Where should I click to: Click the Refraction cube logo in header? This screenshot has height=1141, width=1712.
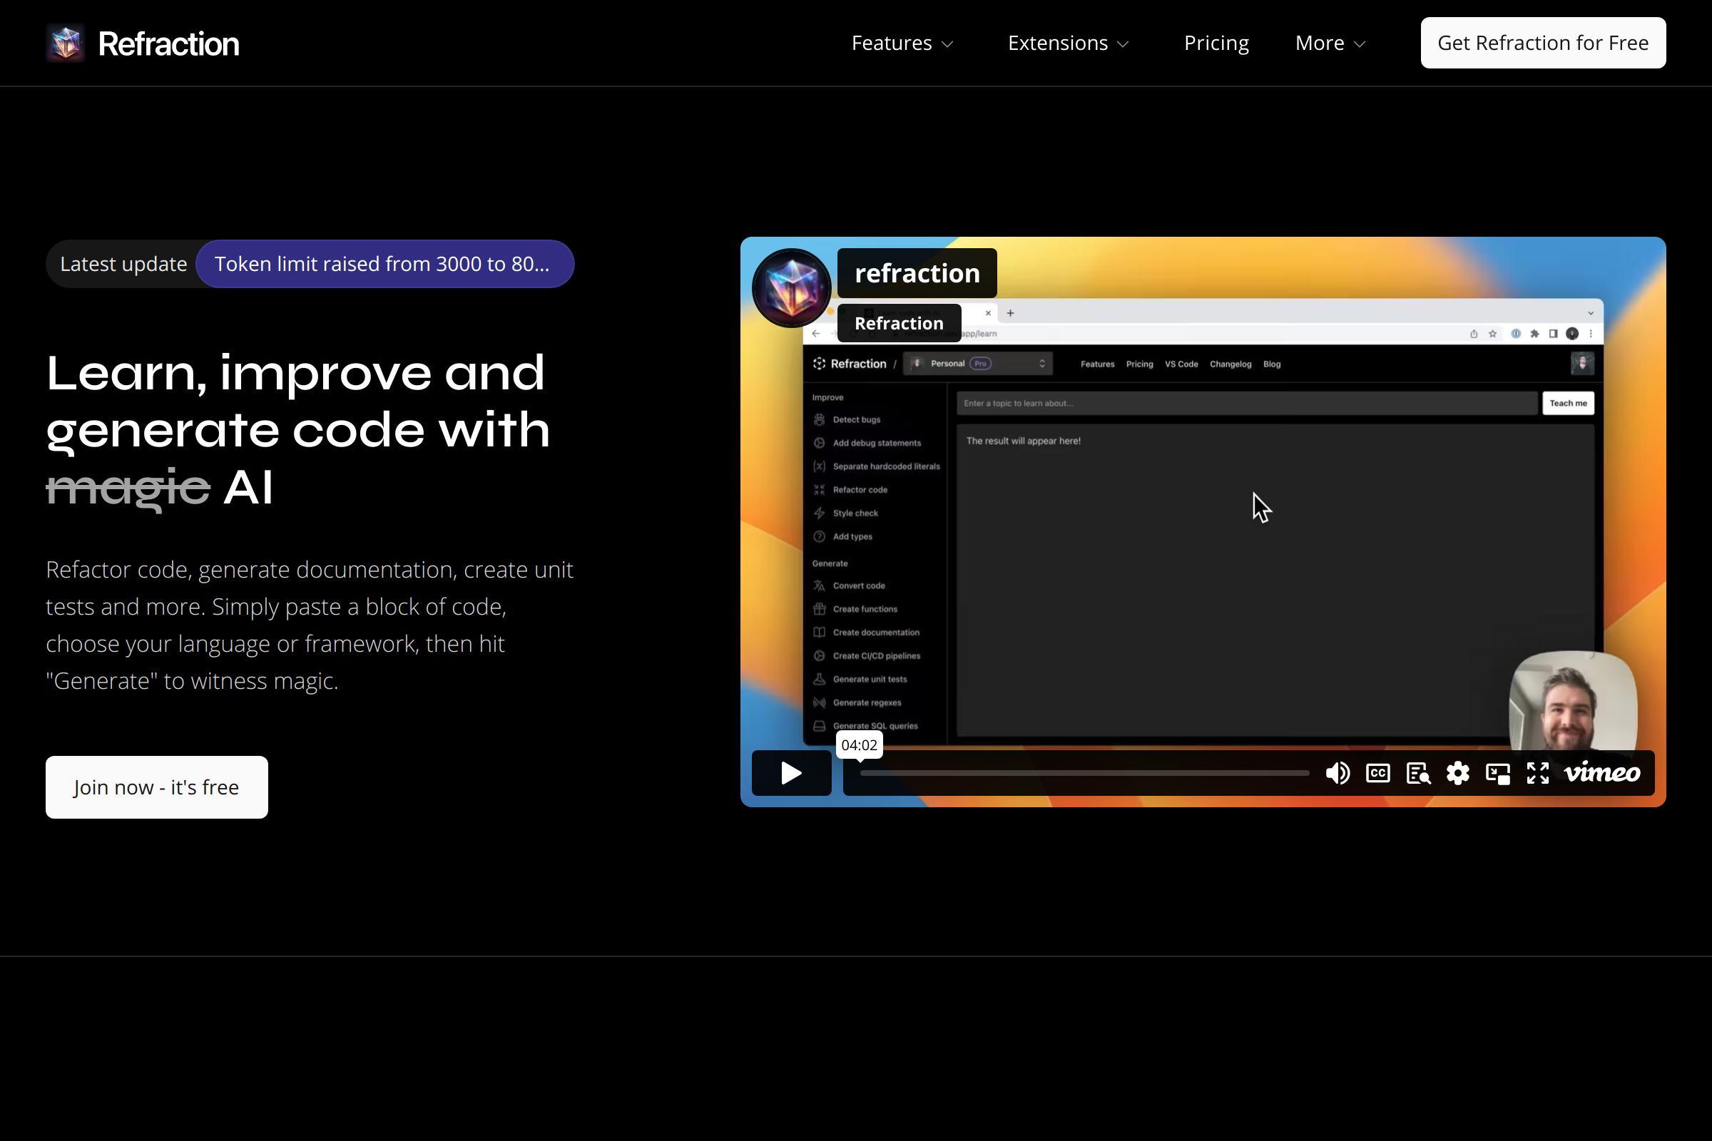pyautogui.click(x=66, y=44)
